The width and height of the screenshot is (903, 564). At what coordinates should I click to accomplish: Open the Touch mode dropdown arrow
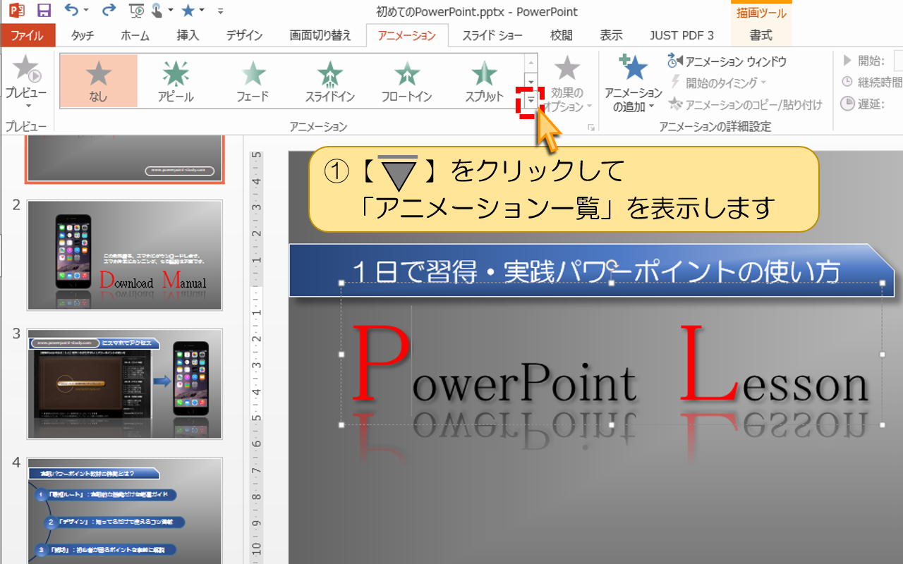pos(172,11)
